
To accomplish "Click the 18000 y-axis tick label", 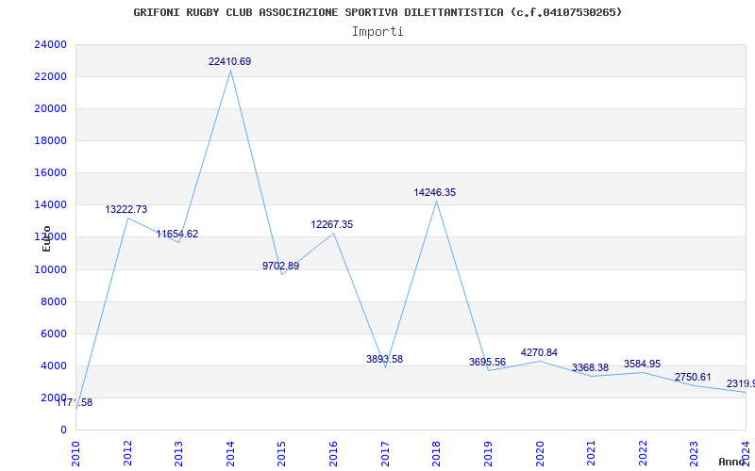I will tap(51, 140).
